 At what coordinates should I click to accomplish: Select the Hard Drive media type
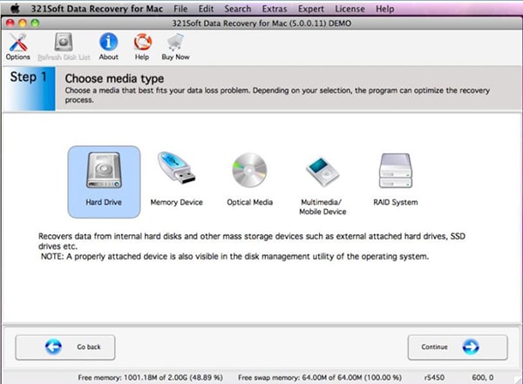tap(104, 182)
